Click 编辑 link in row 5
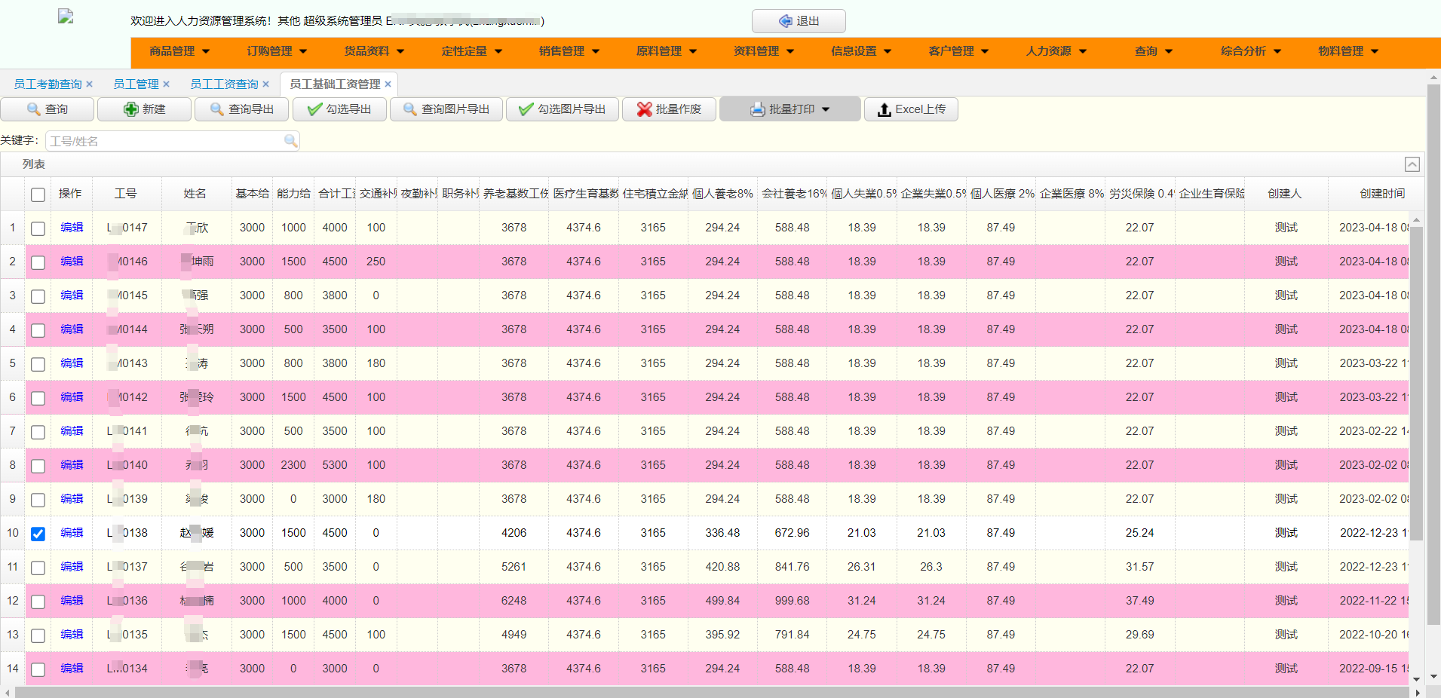 click(x=72, y=363)
